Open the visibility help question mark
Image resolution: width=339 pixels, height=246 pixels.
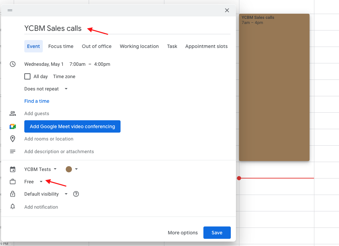pos(76,194)
